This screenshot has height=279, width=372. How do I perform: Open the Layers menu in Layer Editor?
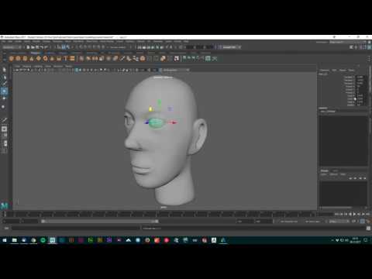coord(323,174)
